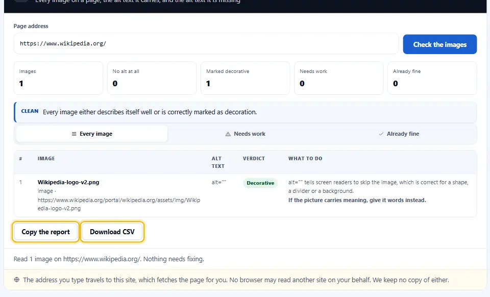Screen dimensions: 490x297
Task: Download the CSV file
Action: point(112,232)
